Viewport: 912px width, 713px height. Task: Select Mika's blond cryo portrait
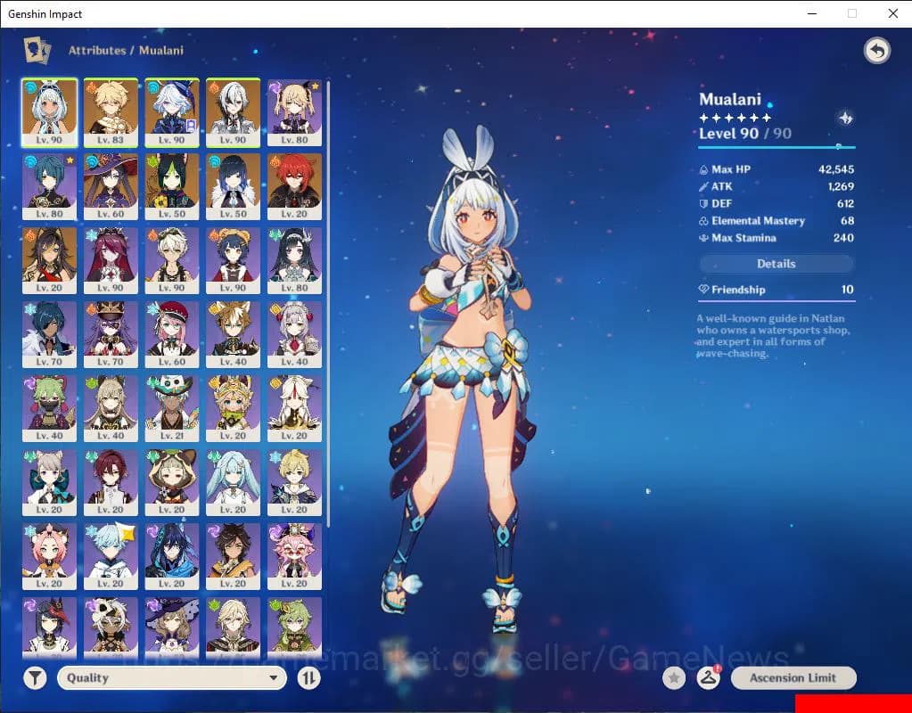294,482
